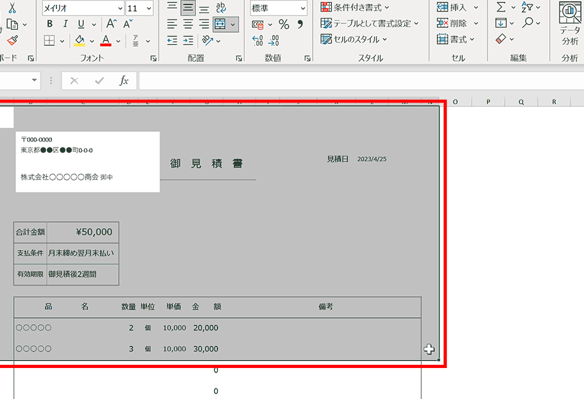This screenshot has width=584, height=399.
Task: Apply percent style
Action: 284,25
